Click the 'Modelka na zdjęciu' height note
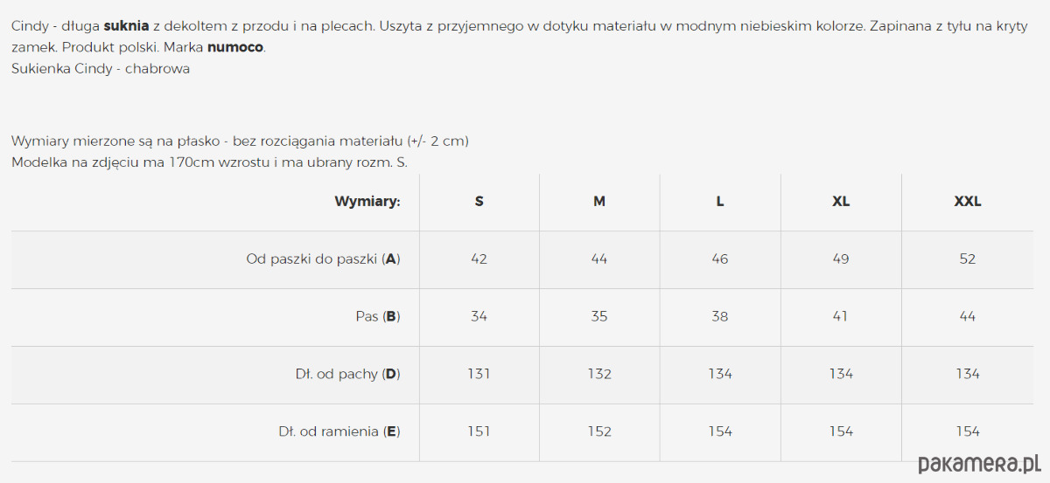 click(210, 162)
